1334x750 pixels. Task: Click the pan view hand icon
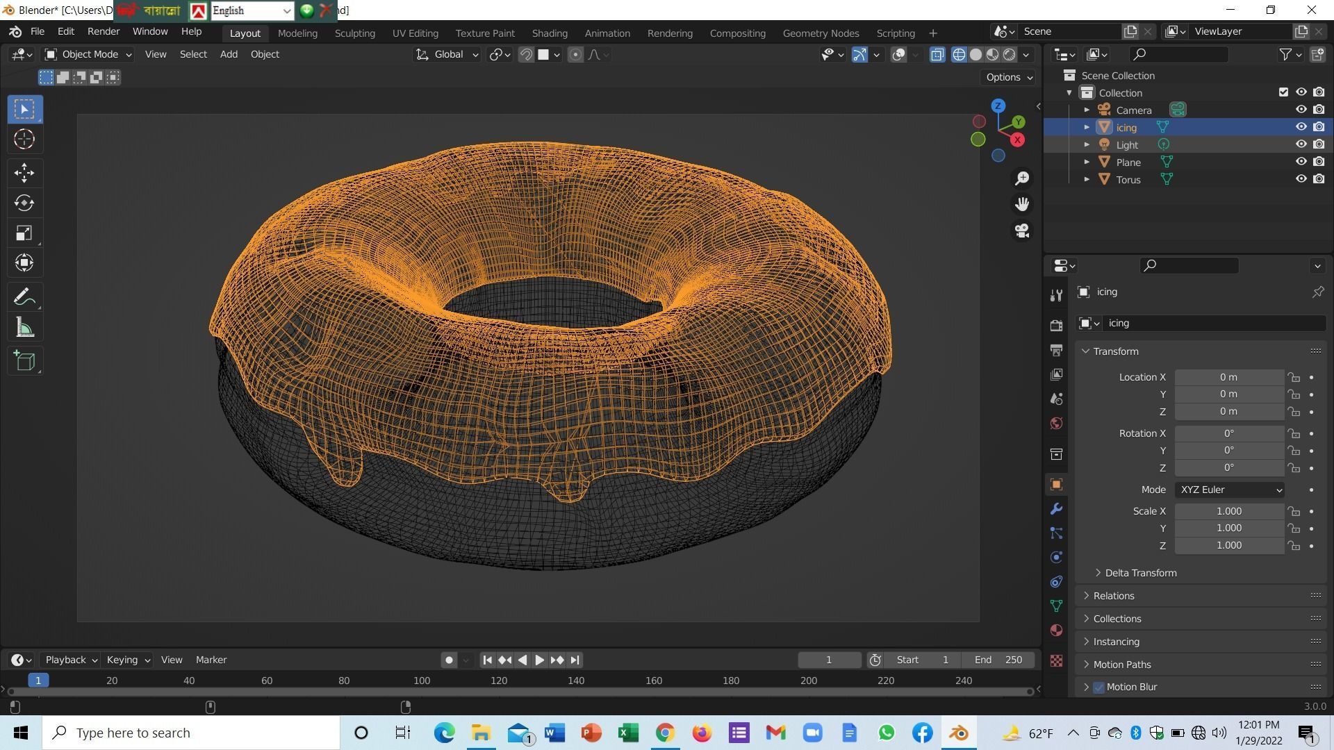pos(1022,204)
